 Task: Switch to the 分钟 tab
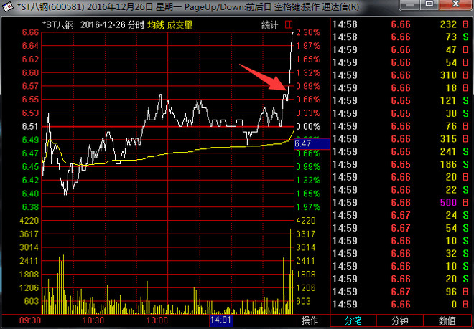(x=399, y=320)
